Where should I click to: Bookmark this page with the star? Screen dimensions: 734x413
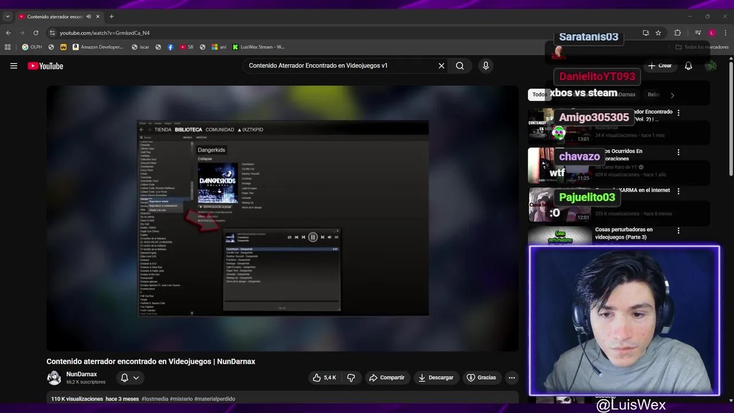tap(658, 33)
